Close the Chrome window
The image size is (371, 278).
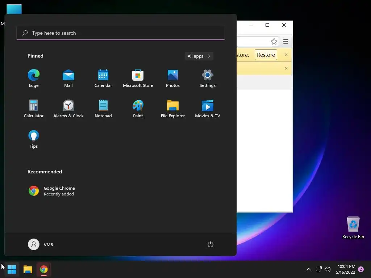click(284, 25)
